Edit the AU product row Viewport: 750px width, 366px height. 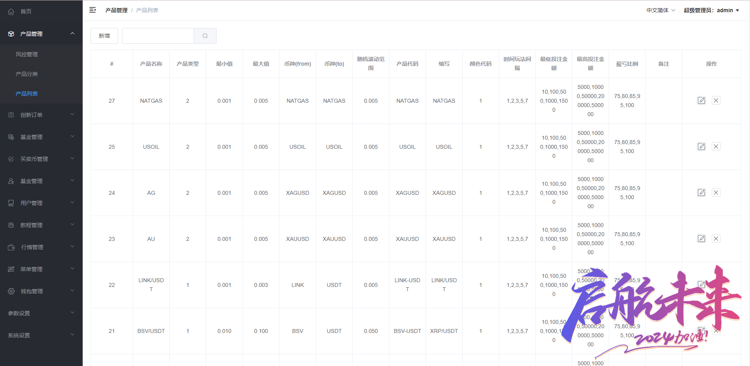point(701,238)
